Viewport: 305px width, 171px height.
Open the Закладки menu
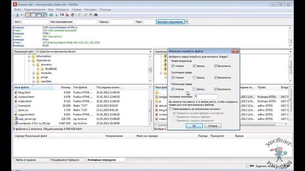tap(90, 9)
